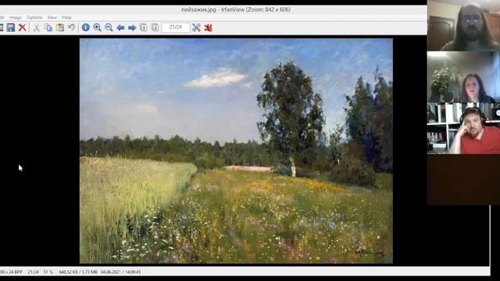Viewport: 500px width, 281px height.
Task: Paste from the clipboard icon
Action: click(x=60, y=28)
